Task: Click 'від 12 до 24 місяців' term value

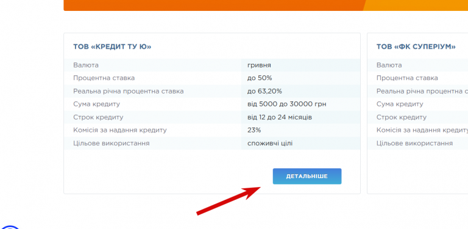Action: (x=280, y=117)
